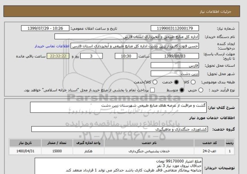Click the تاریخ نیاز column header
Screen dimensions: 247x174
[x=25, y=143]
